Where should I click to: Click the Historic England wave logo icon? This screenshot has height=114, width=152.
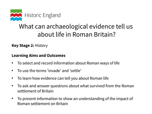pos(16,15)
